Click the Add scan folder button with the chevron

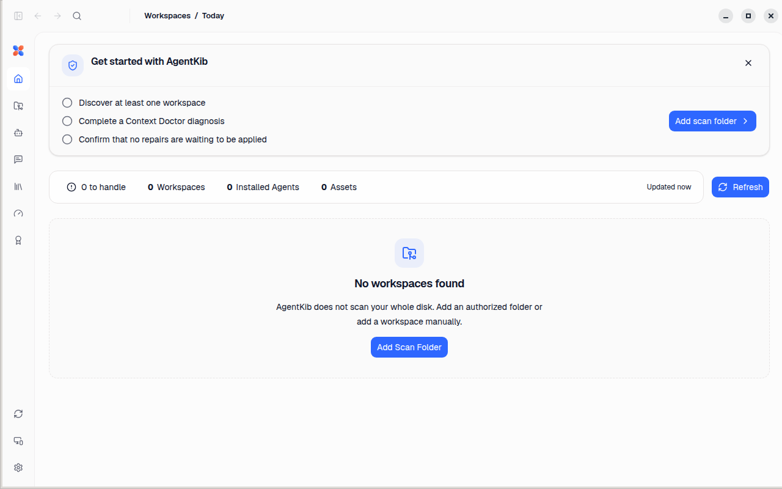coord(712,121)
